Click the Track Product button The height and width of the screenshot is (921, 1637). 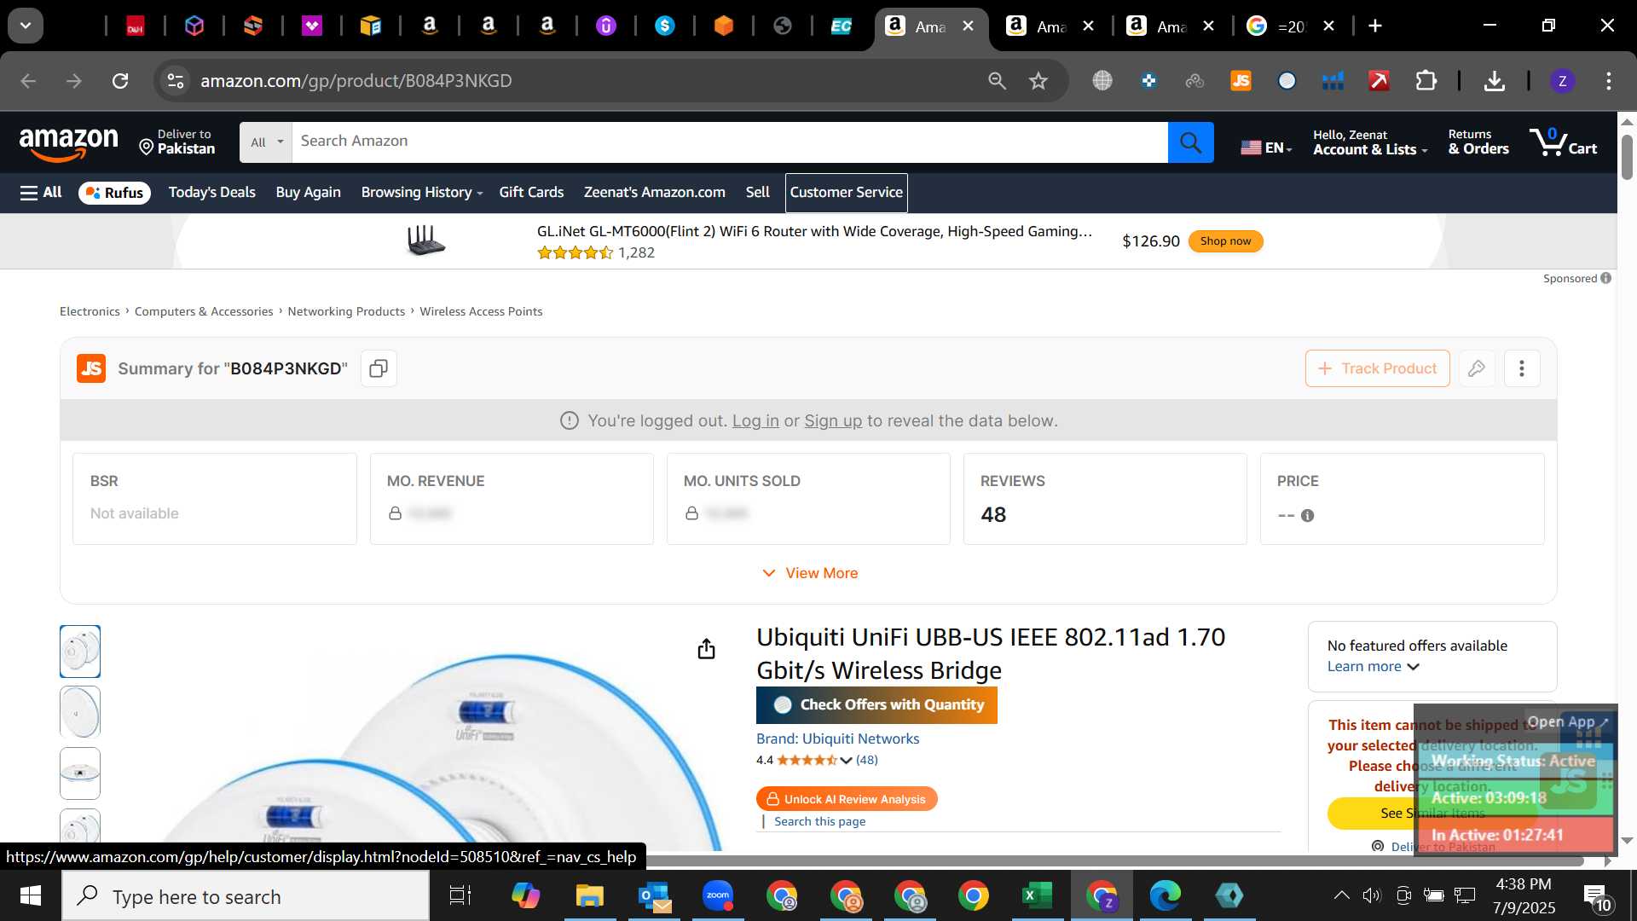(1377, 368)
